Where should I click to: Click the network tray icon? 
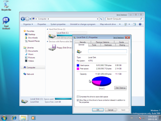[x=144, y=118]
